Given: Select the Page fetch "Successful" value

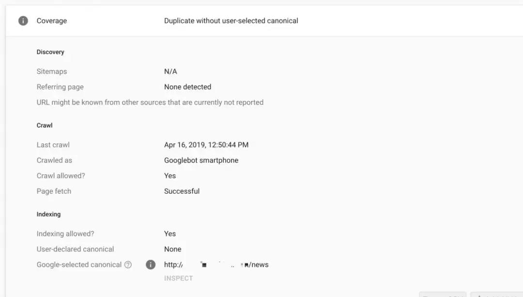Looking at the screenshot, I should click(x=182, y=191).
